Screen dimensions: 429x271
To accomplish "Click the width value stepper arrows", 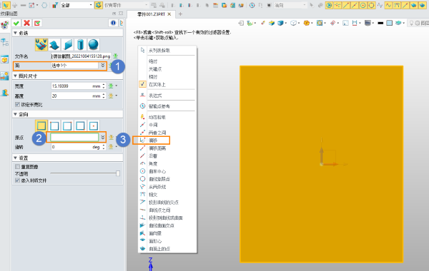I will [x=104, y=86].
